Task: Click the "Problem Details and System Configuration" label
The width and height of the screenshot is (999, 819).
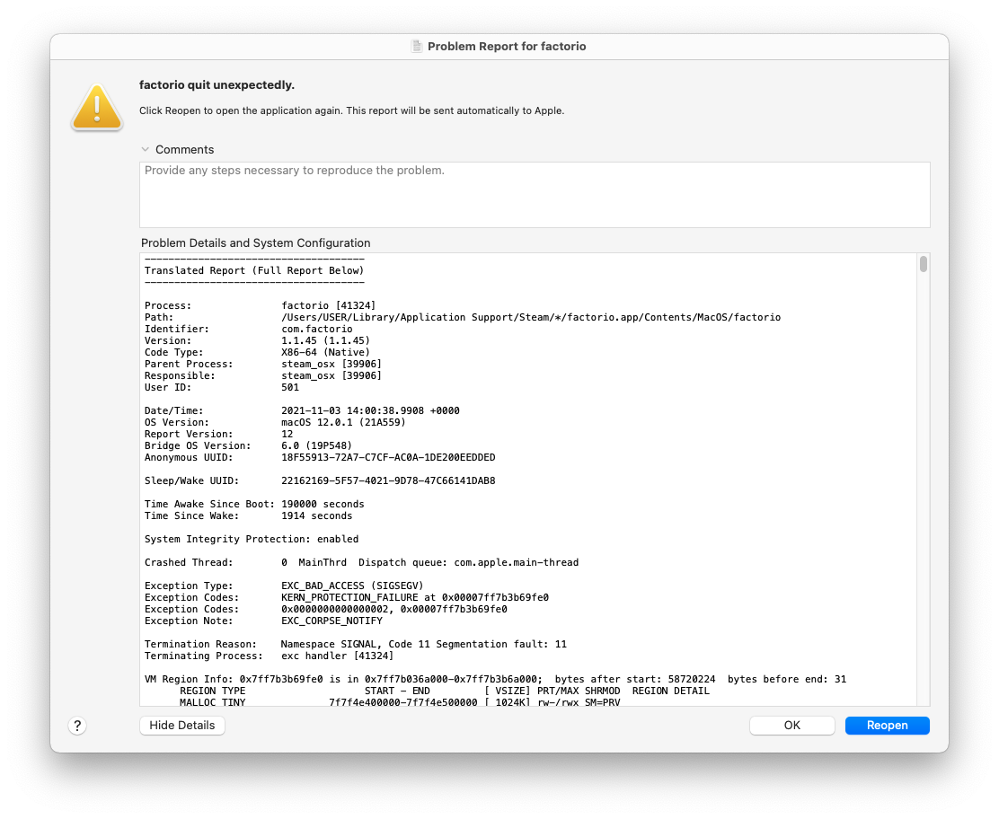Action: [255, 243]
